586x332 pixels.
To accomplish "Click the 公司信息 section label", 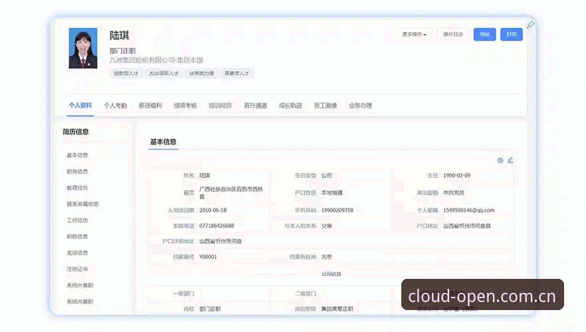I will (x=331, y=274).
